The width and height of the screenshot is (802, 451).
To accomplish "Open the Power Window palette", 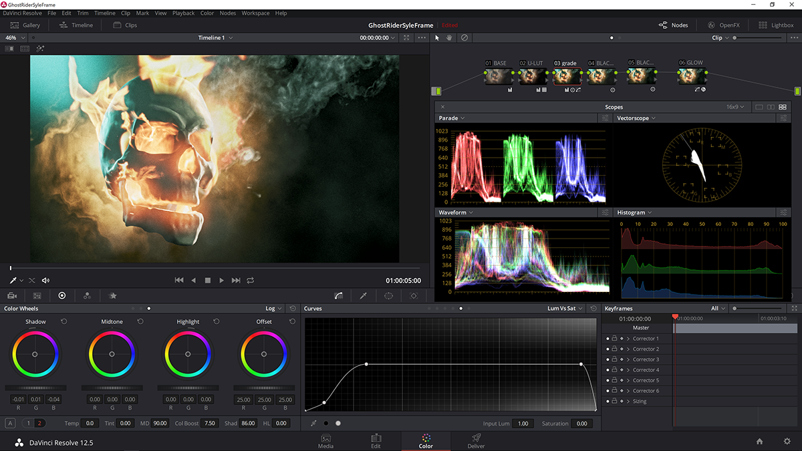I will 388,295.
